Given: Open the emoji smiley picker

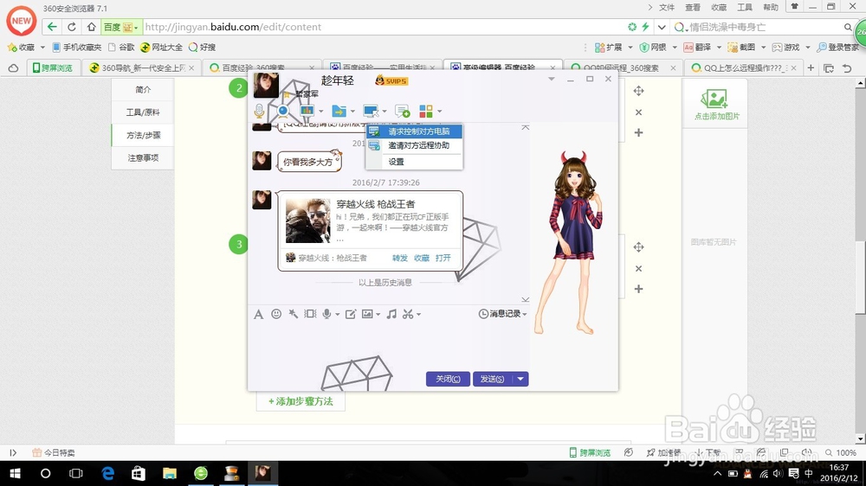Looking at the screenshot, I should [276, 314].
